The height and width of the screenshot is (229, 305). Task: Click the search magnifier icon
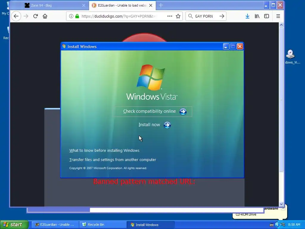tap(191, 16)
